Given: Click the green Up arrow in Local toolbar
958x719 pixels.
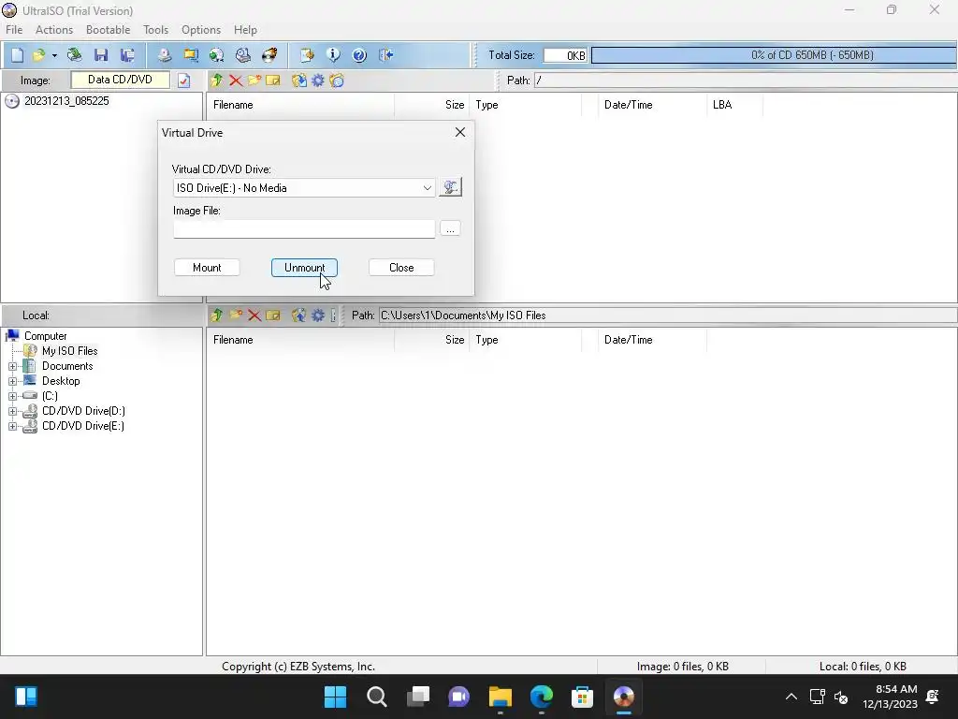Looking at the screenshot, I should pyautogui.click(x=216, y=315).
